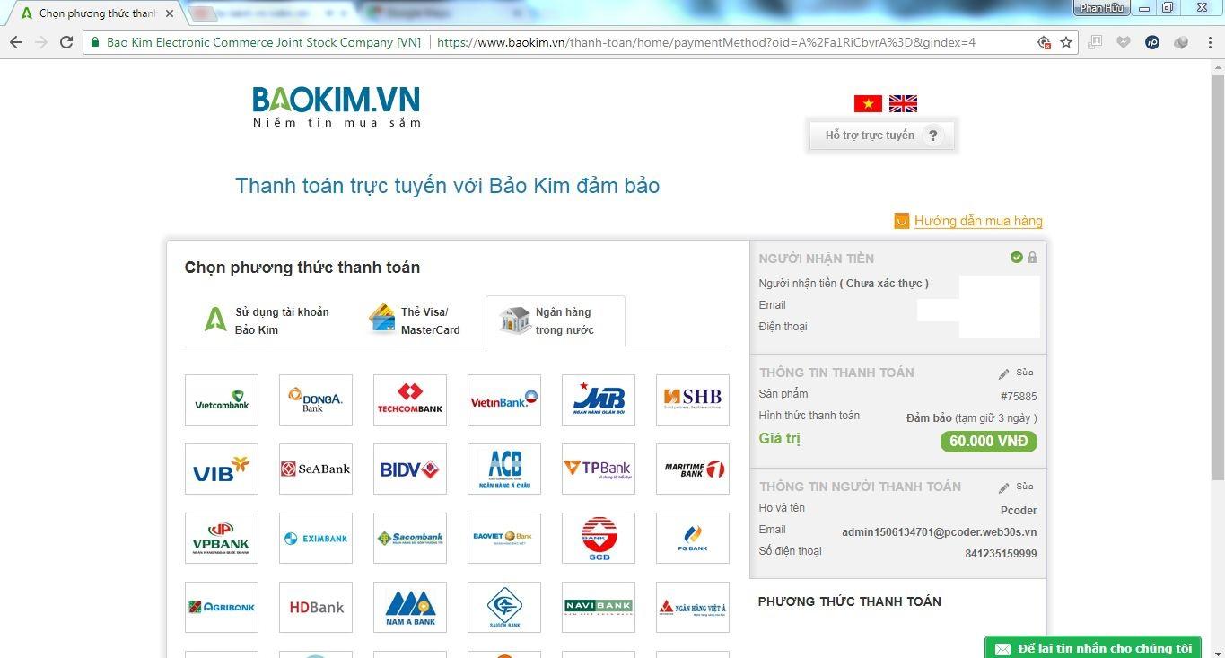The width and height of the screenshot is (1225, 658).
Task: Edit payment info with Sửa link
Action: click(1016, 373)
